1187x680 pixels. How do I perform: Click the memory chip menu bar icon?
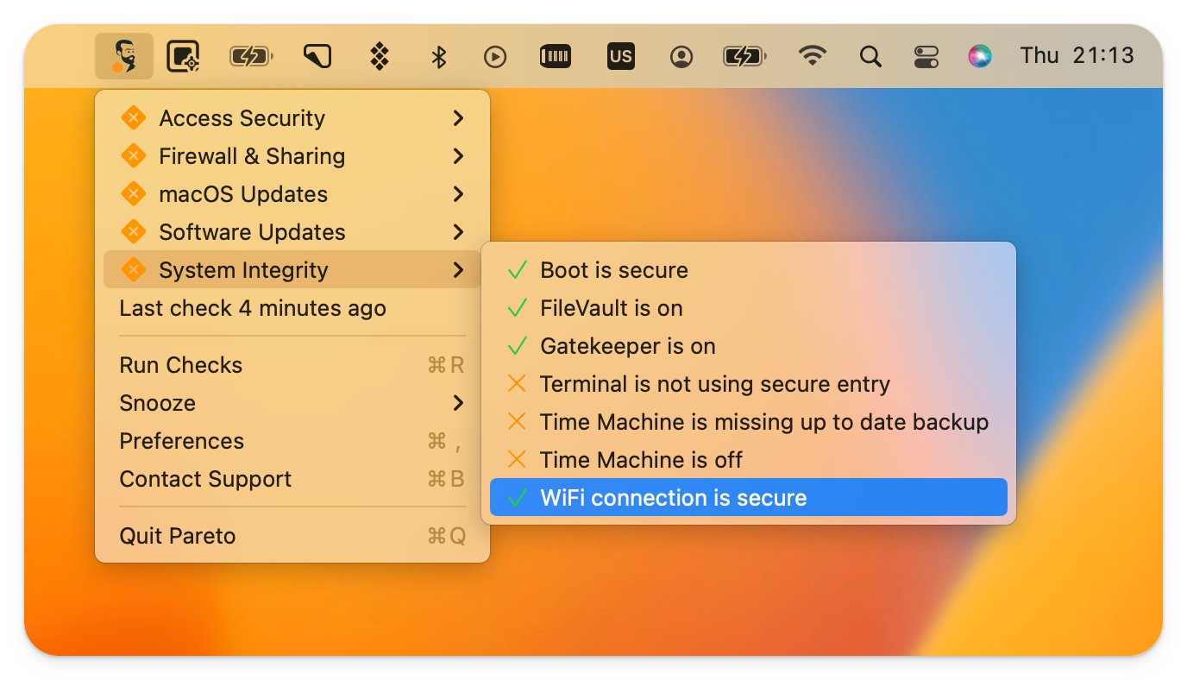pos(556,57)
